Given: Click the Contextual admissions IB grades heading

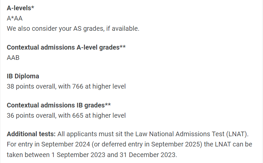Looking at the screenshot, I should tap(59, 105).
